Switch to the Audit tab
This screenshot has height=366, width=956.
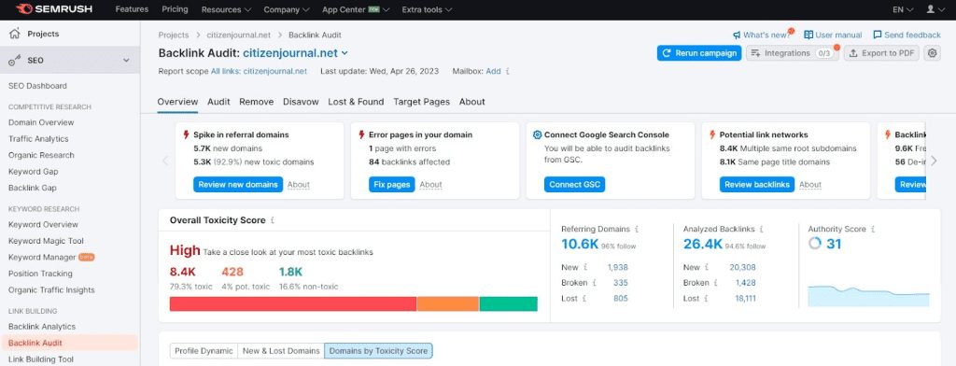pos(218,102)
